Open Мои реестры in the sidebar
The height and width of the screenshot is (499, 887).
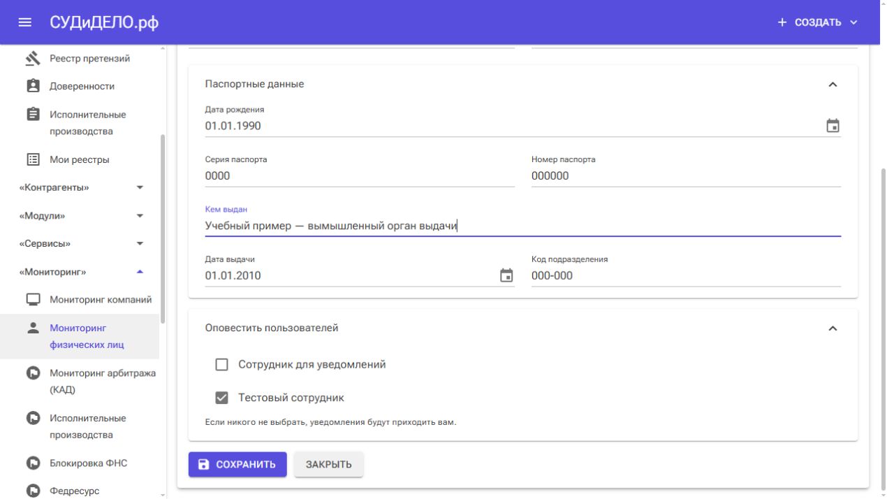coord(80,159)
